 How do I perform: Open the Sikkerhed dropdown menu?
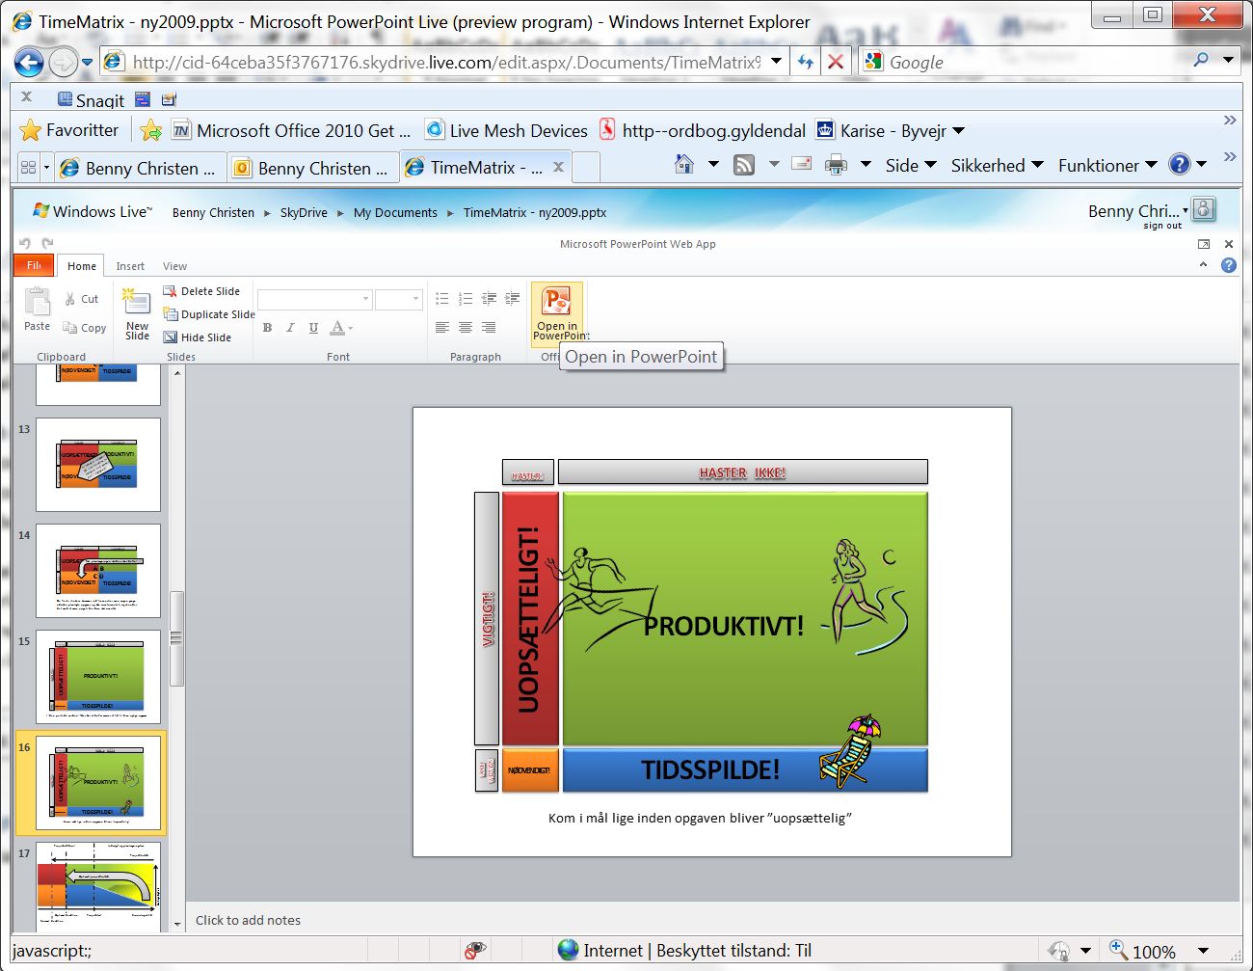997,166
